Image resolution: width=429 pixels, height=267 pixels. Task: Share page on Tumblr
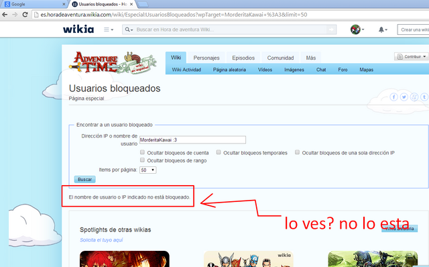click(x=424, y=97)
